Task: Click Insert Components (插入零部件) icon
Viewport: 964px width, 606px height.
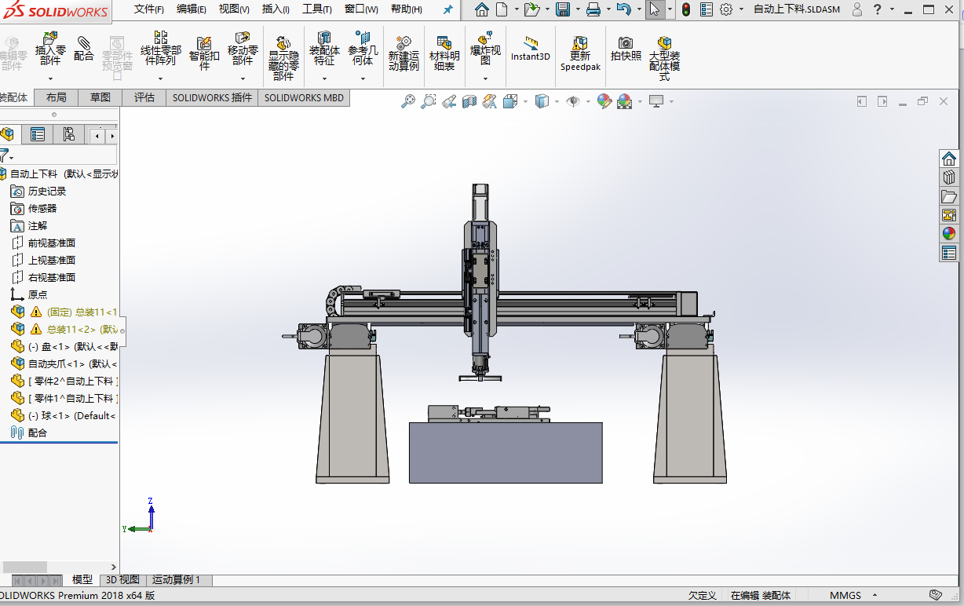Action: coord(50,49)
